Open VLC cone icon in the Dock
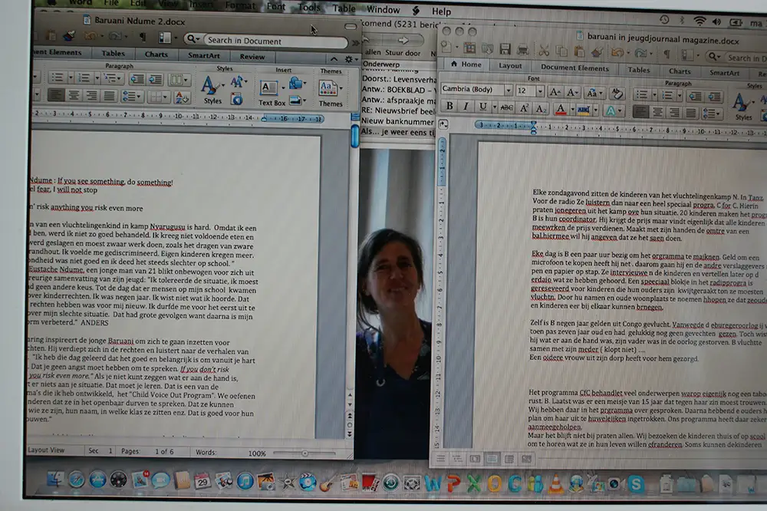This screenshot has height=511, width=767. [x=555, y=483]
